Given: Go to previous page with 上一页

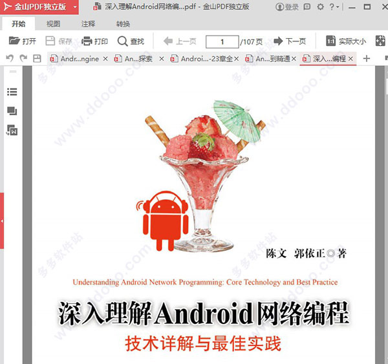Looking at the screenshot, I should (x=180, y=41).
